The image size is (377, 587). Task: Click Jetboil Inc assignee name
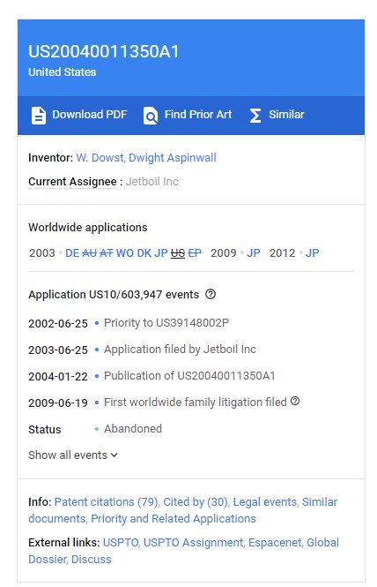[152, 182]
